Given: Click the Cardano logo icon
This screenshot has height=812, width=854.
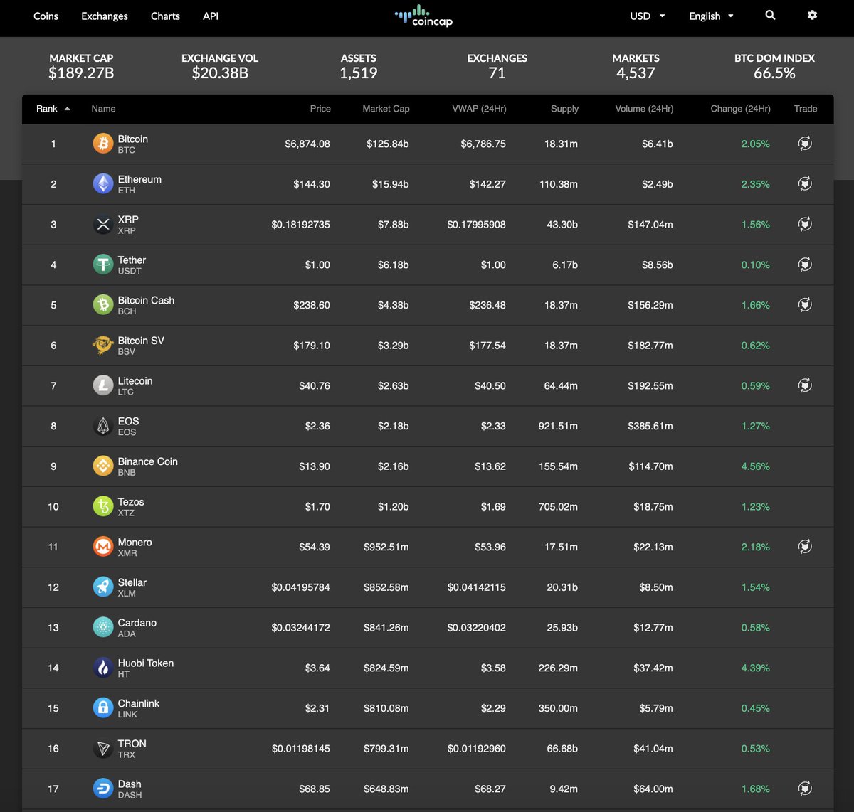Looking at the screenshot, I should [x=103, y=627].
